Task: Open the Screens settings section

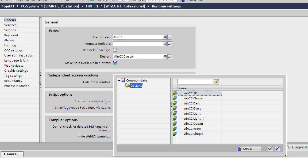Action: pyautogui.click(x=10, y=30)
